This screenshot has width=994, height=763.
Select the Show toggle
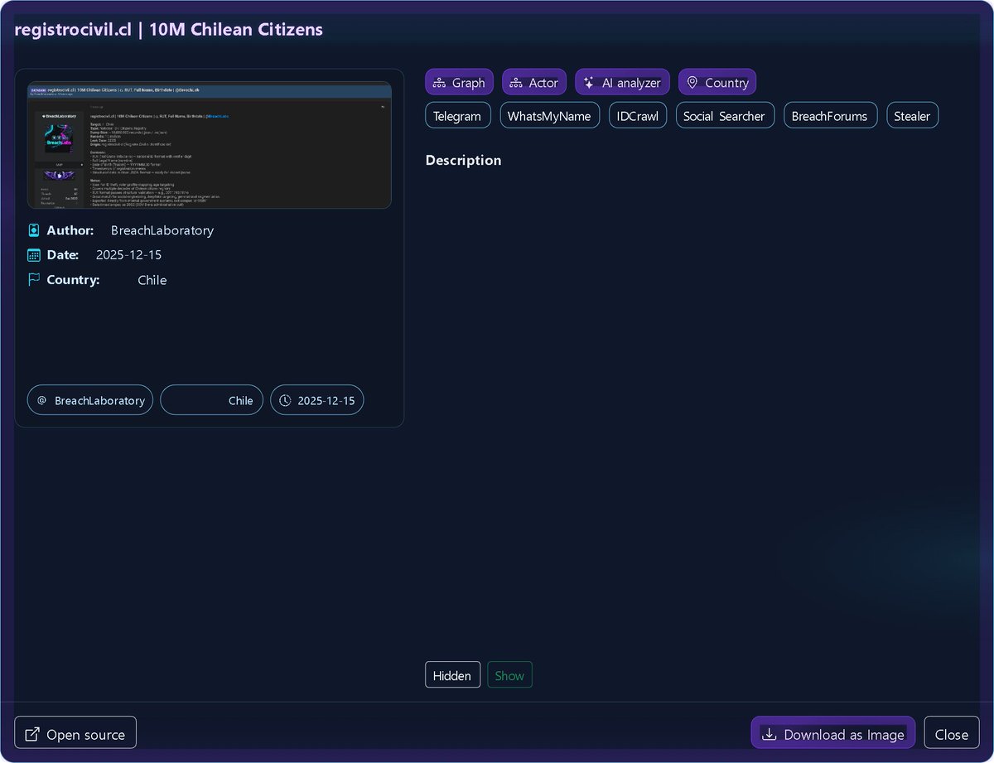[x=509, y=675]
